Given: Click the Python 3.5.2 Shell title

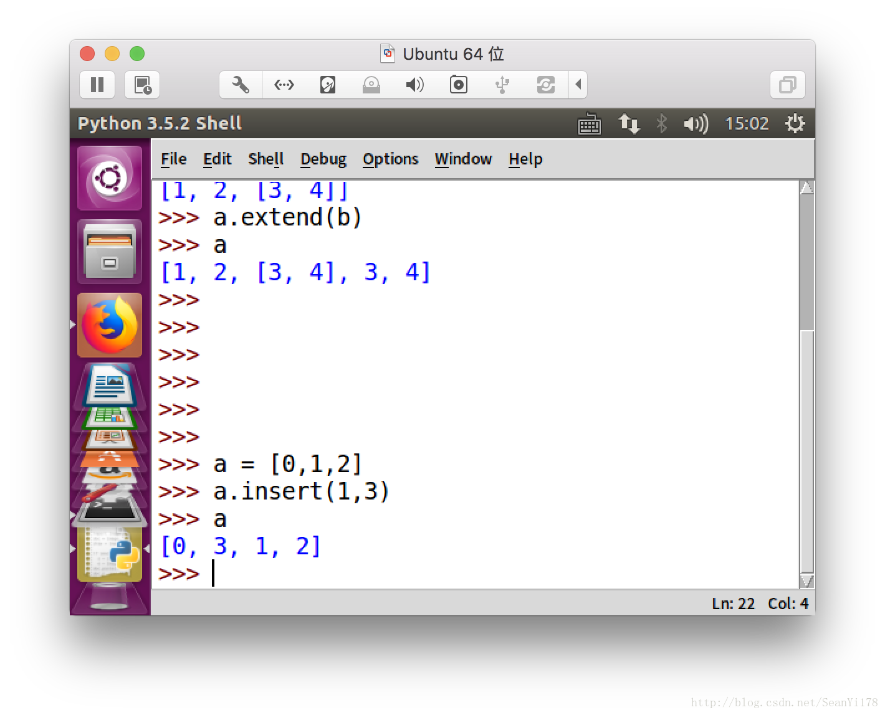Looking at the screenshot, I should point(160,123).
